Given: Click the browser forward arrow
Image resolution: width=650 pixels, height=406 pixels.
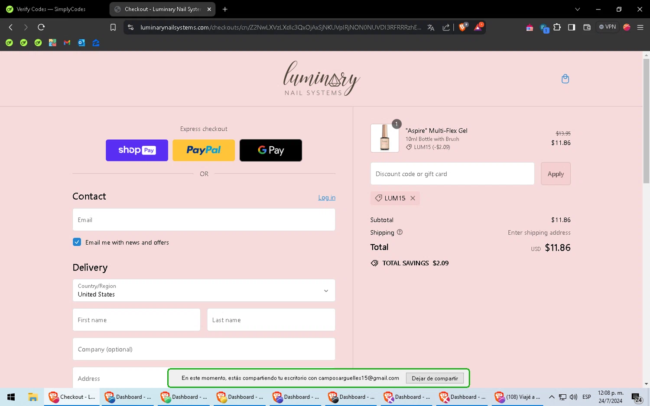Looking at the screenshot, I should 26,27.
